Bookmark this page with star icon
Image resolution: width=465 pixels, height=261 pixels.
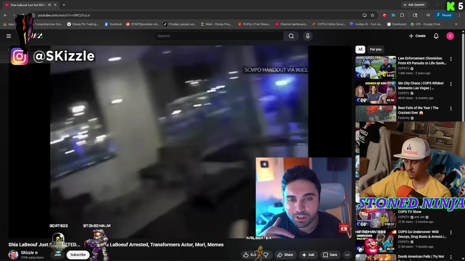coord(372,15)
